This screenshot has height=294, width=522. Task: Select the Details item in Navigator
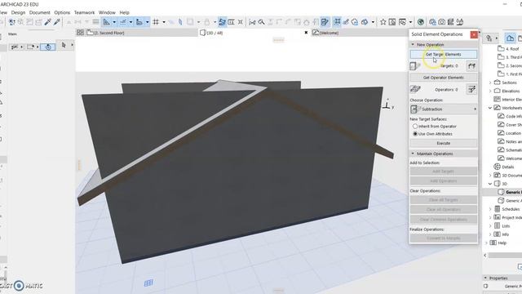pyautogui.click(x=504, y=167)
